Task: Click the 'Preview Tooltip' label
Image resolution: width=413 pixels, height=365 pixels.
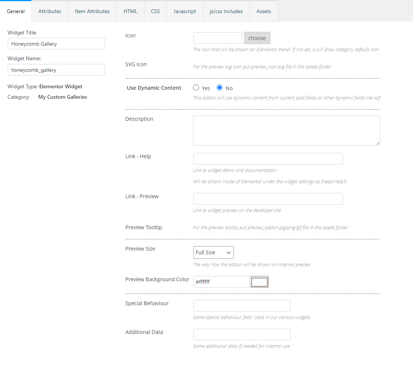Action: pyautogui.click(x=144, y=227)
